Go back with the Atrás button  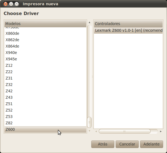(x=103, y=144)
